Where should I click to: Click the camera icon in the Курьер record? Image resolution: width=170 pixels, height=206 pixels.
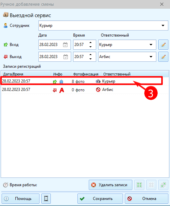pos(98,81)
